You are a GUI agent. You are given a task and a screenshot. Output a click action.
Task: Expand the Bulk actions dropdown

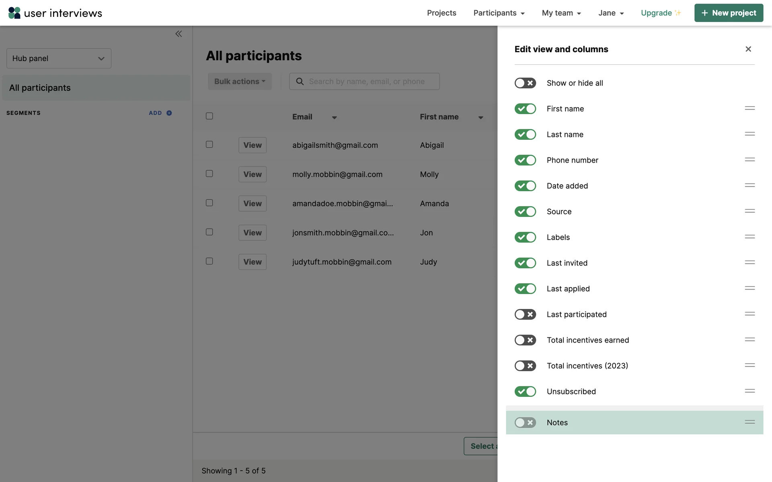pos(240,82)
